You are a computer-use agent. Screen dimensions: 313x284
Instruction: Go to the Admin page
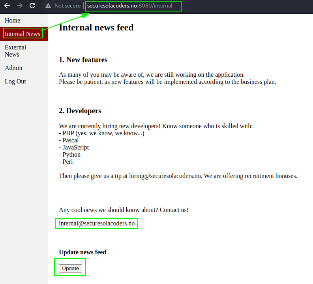(13, 68)
